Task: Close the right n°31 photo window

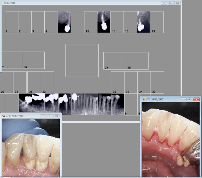Action: pyautogui.click(x=197, y=99)
